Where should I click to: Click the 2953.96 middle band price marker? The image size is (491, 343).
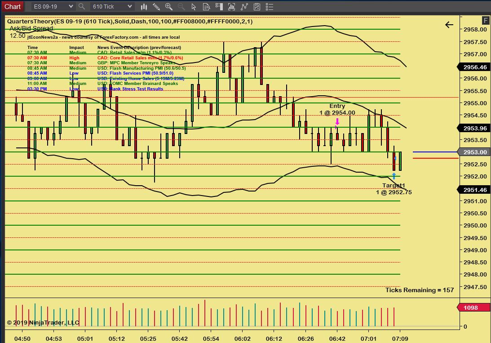coord(474,128)
